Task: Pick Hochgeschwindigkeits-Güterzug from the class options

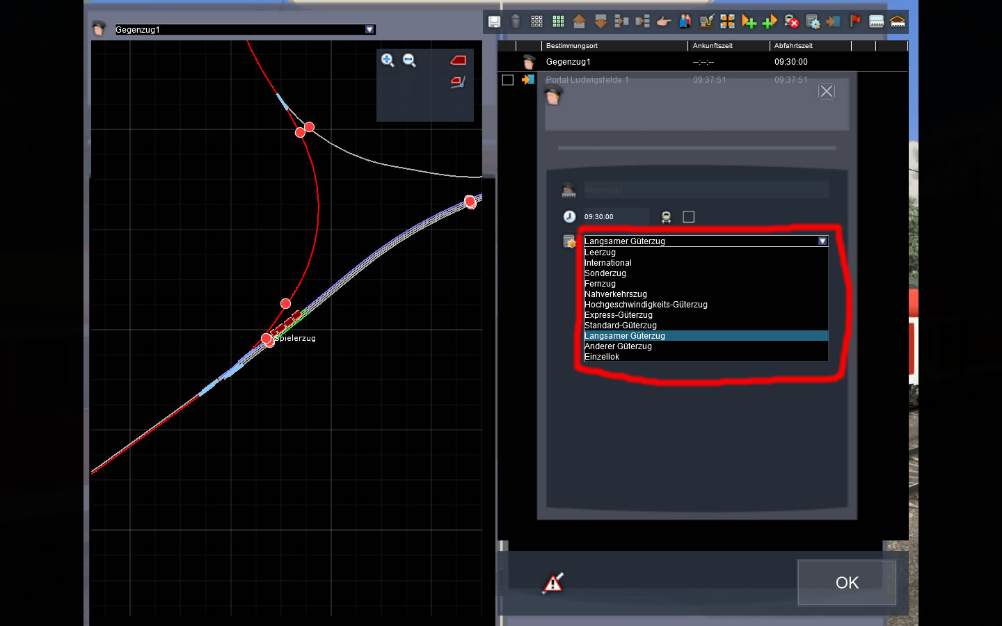Action: point(706,305)
